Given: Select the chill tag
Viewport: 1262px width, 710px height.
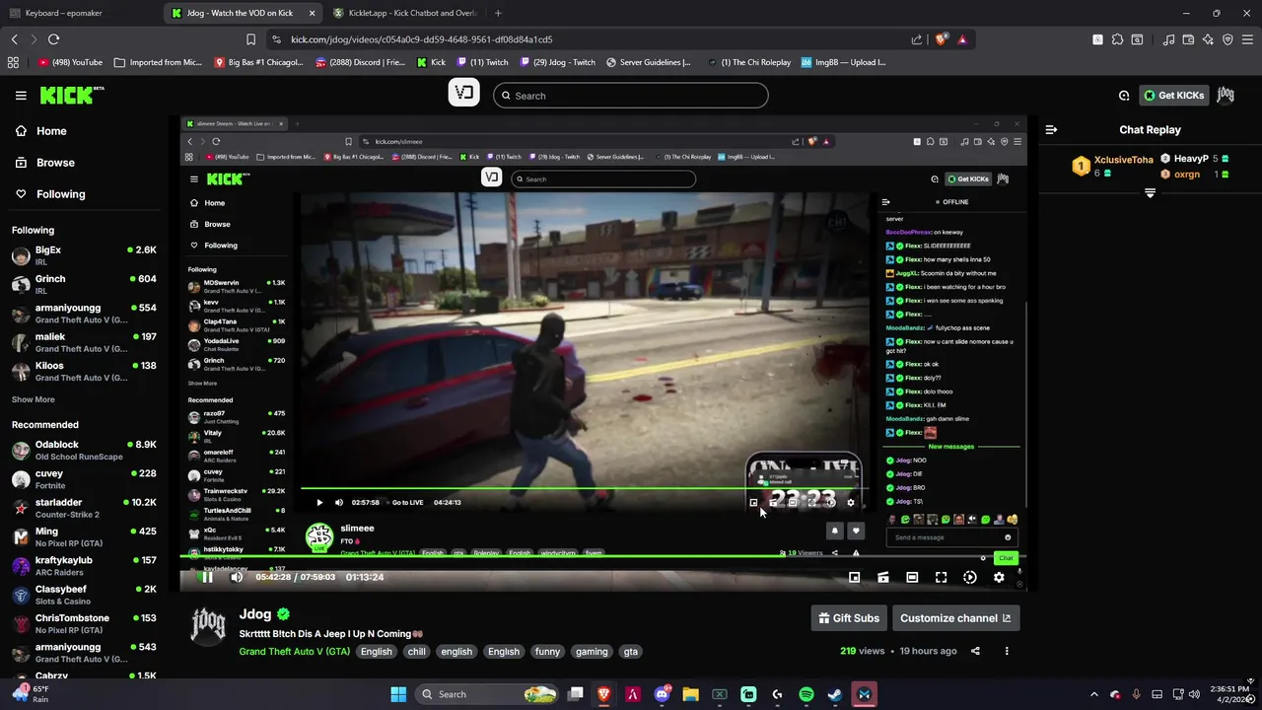Looking at the screenshot, I should 416,652.
